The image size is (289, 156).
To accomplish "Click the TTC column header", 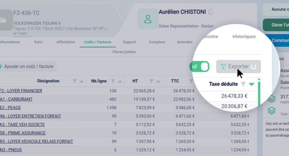I will (175, 81).
